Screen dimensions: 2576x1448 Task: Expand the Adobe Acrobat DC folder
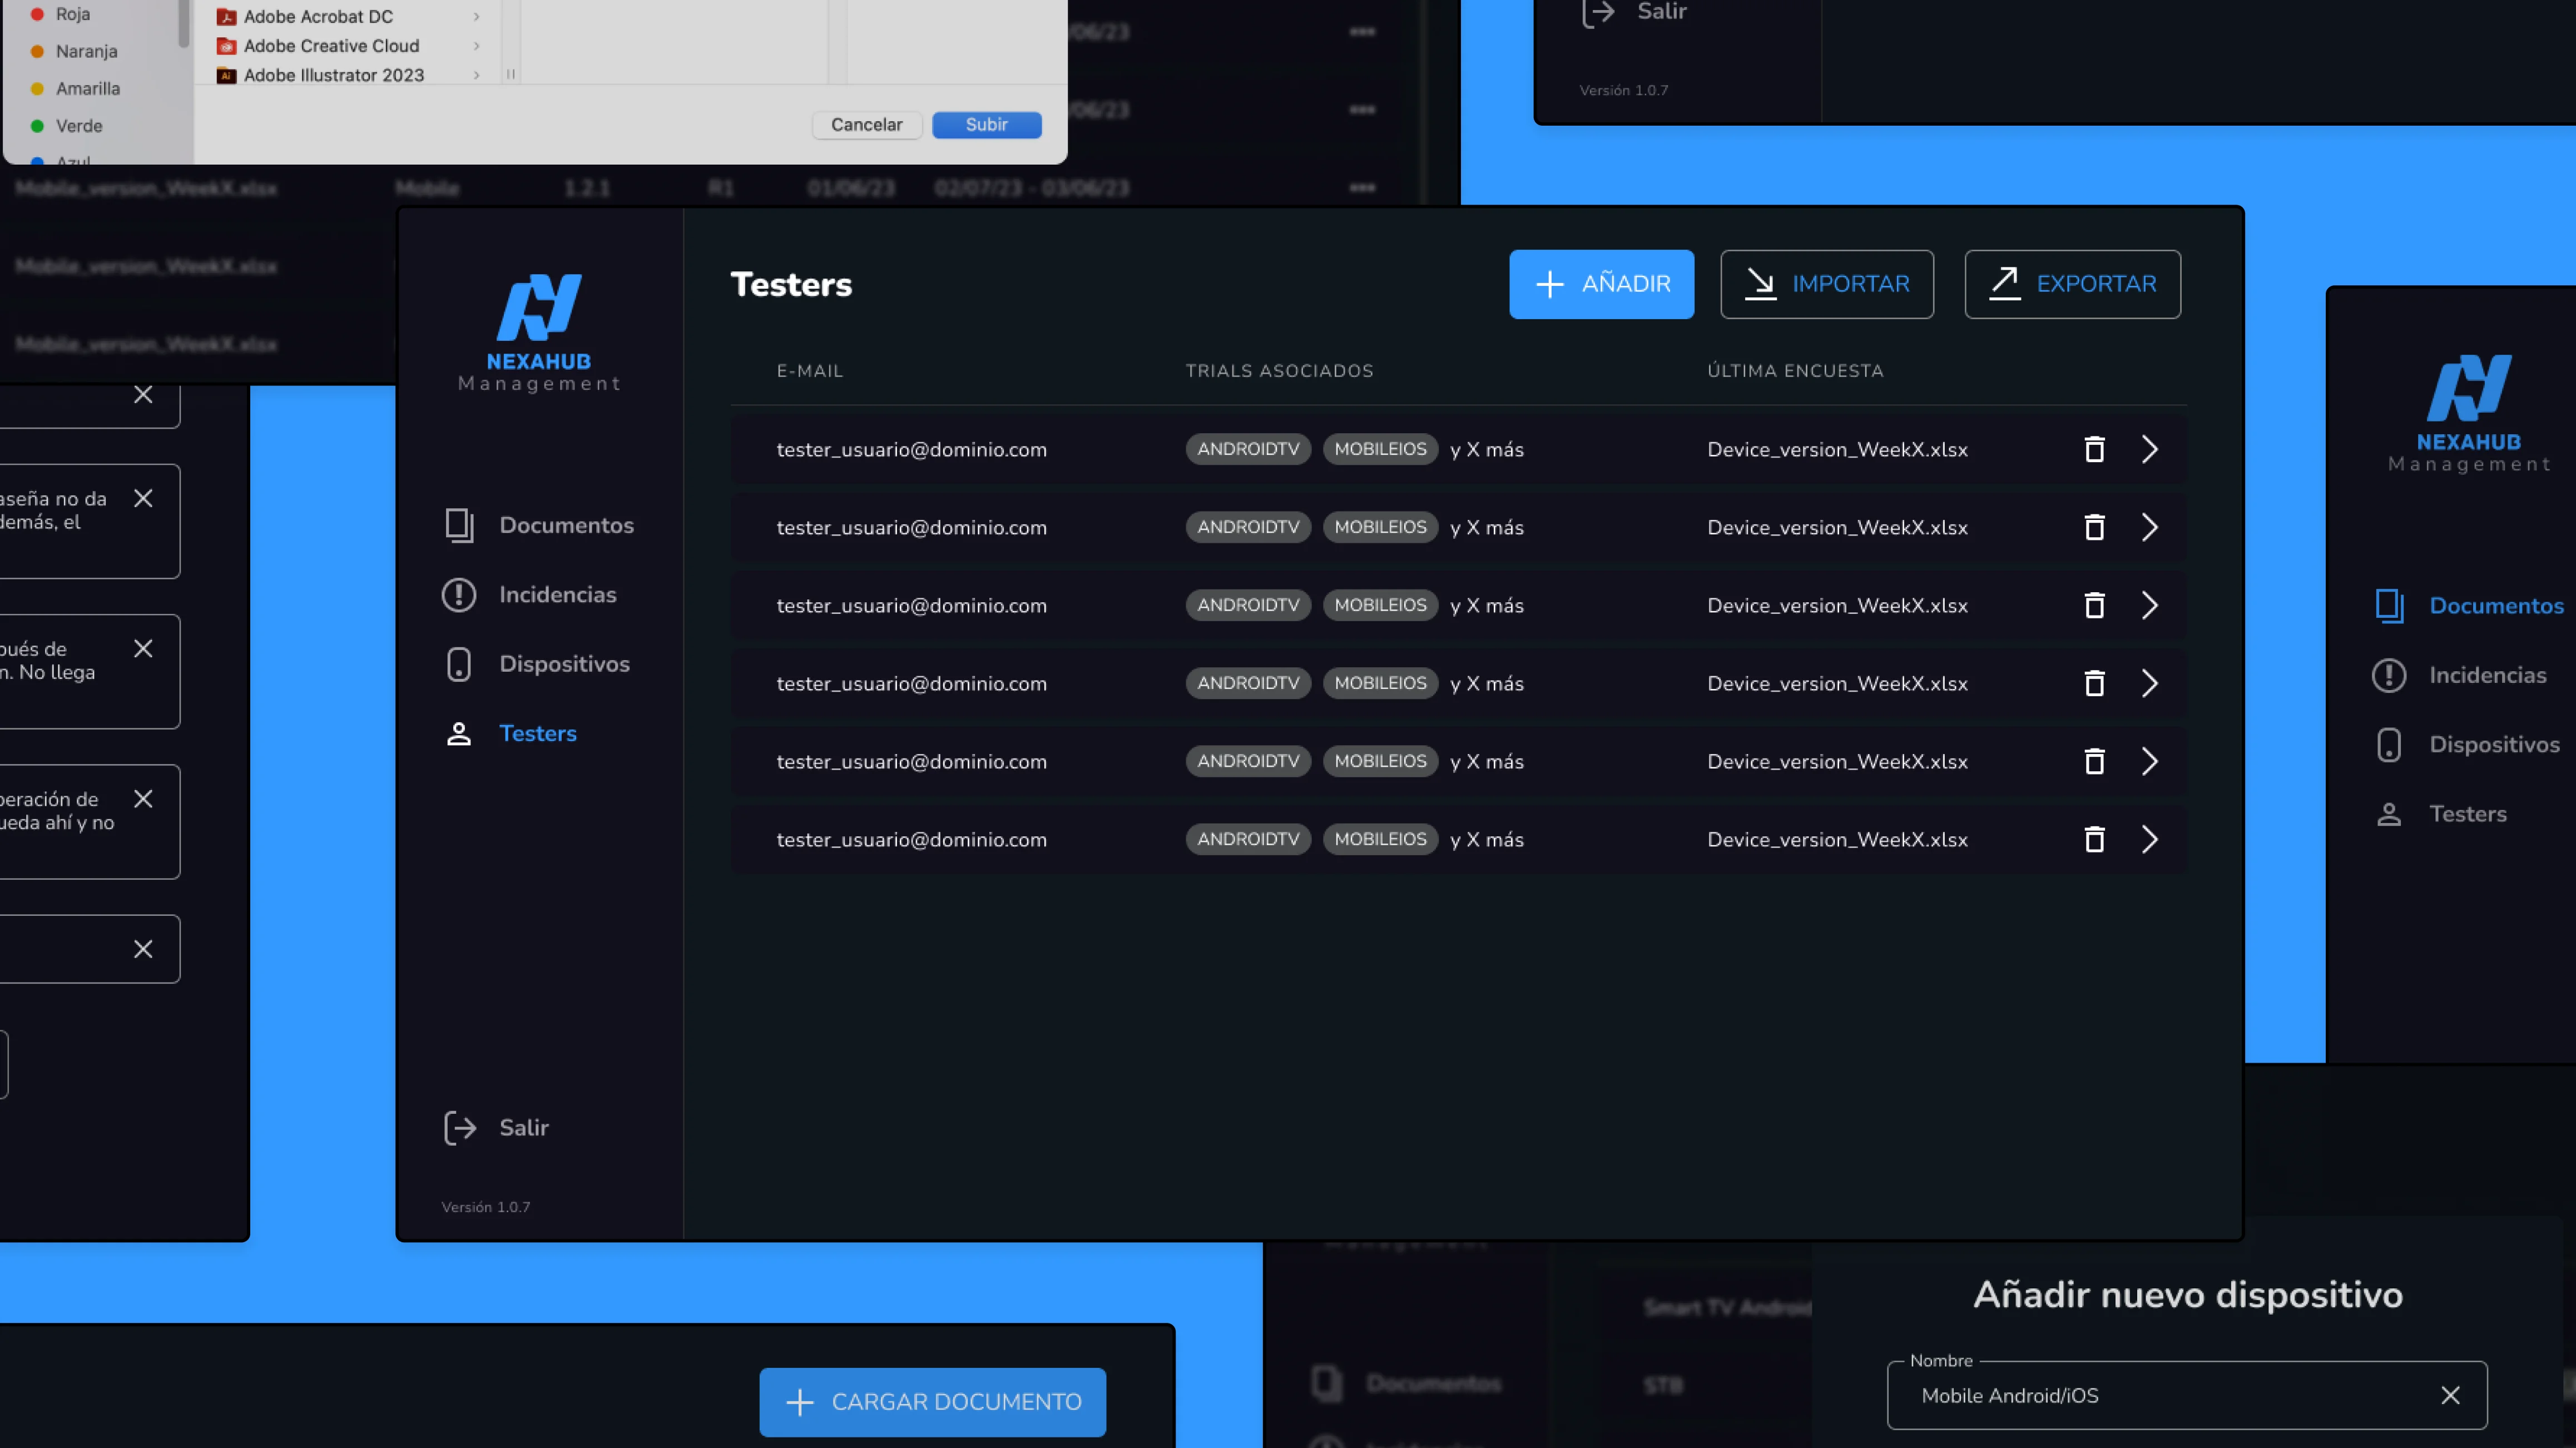pyautogui.click(x=476, y=17)
